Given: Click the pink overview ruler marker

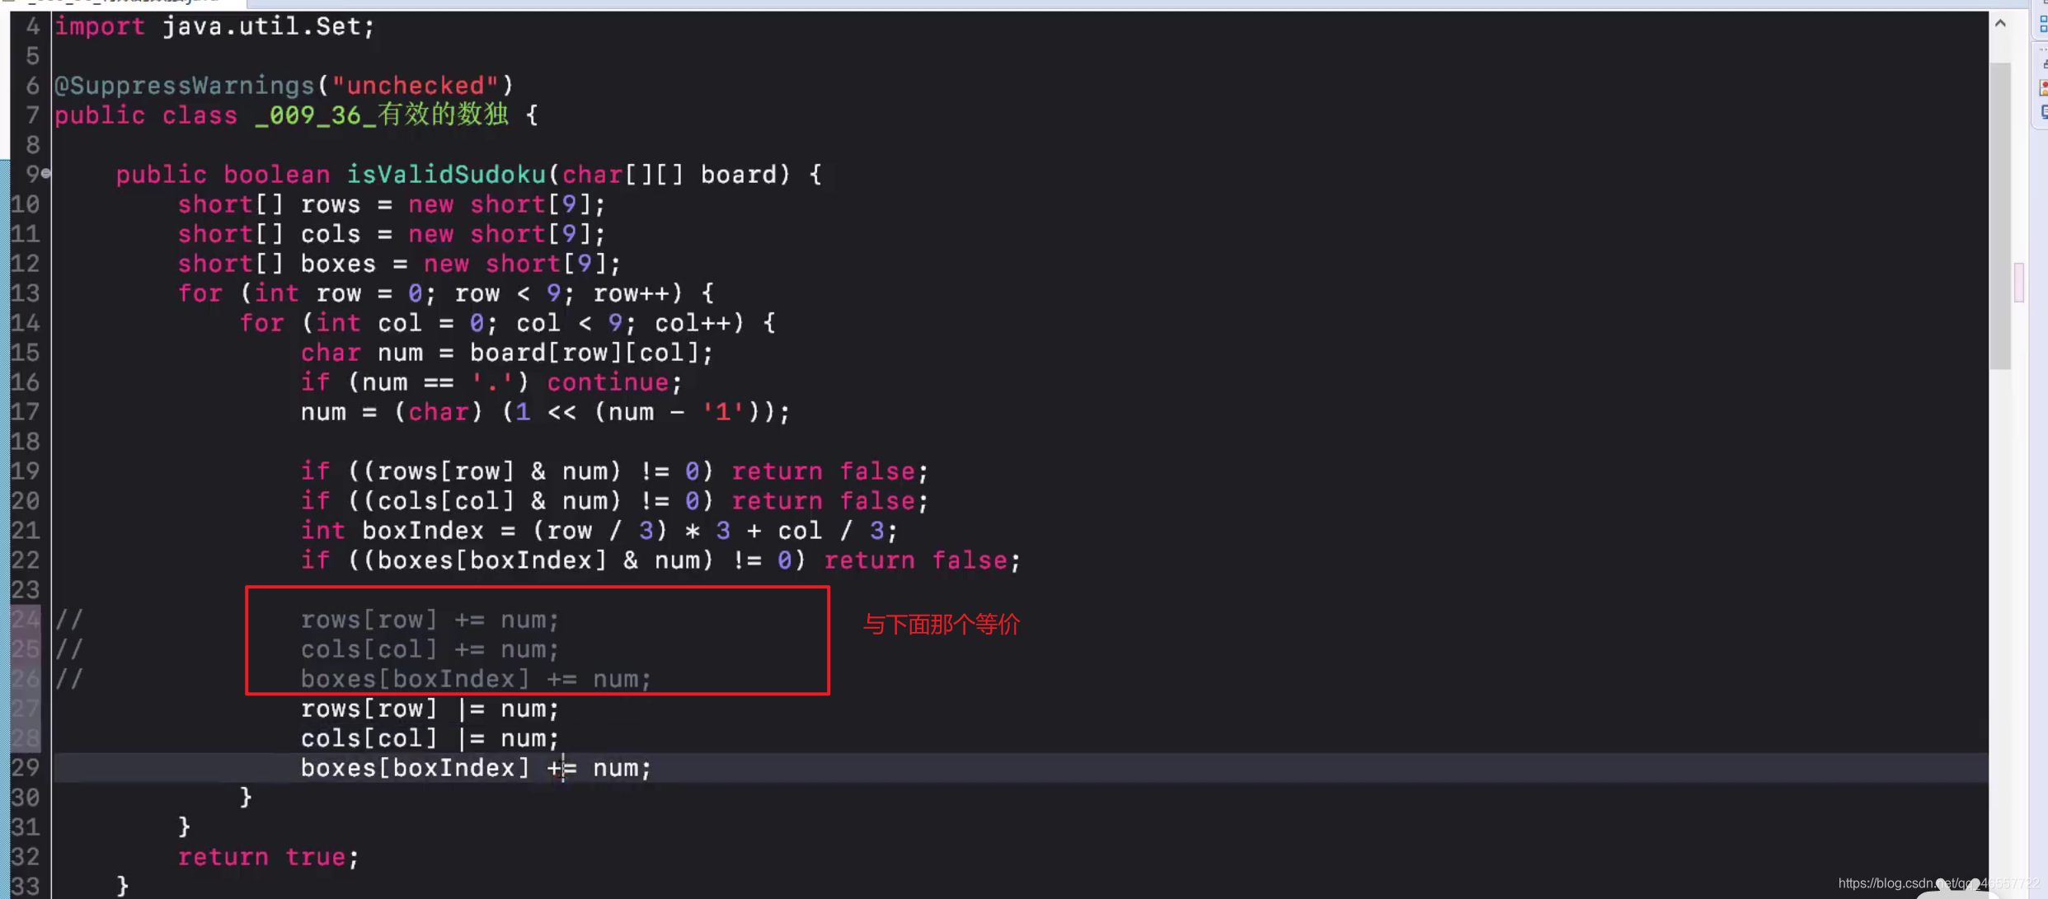Looking at the screenshot, I should (x=2019, y=283).
